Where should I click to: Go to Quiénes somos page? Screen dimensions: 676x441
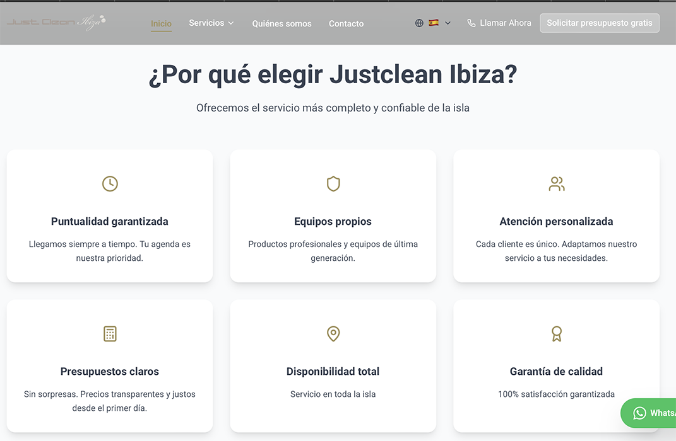(x=282, y=24)
